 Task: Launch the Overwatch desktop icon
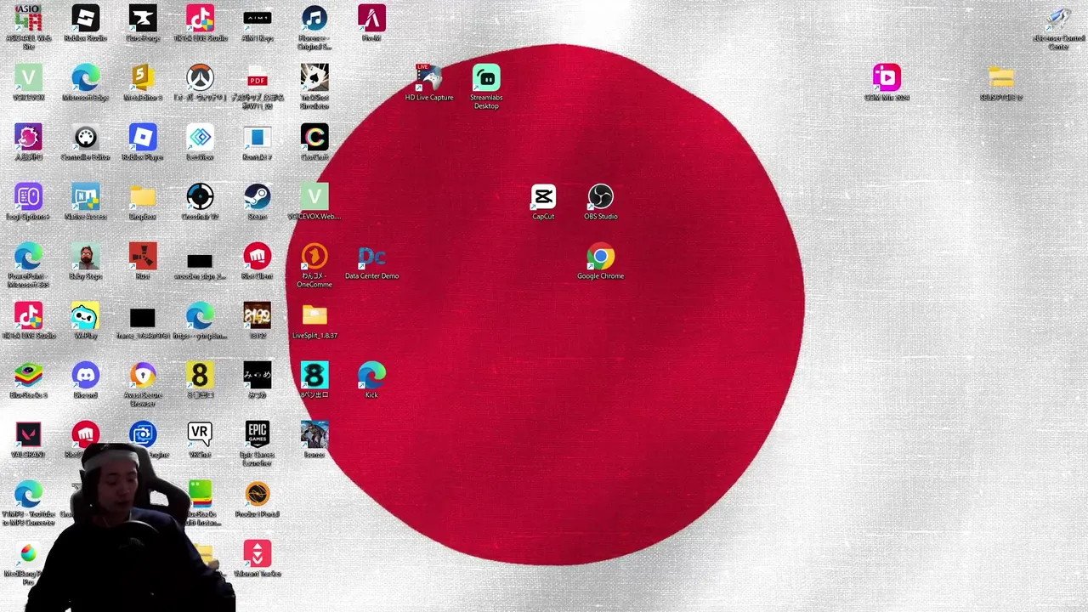click(200, 78)
